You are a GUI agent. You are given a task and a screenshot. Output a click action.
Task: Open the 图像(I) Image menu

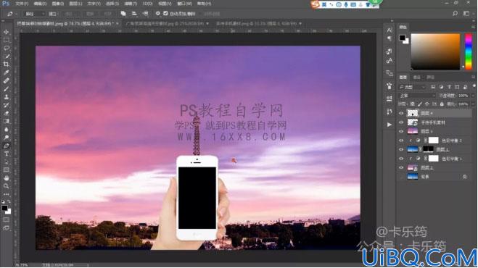tap(58, 4)
